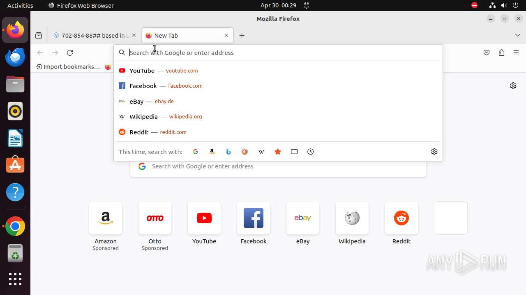This screenshot has width=526, height=295.
Task: Open Ubuntu Software in the dock
Action: coord(15,165)
